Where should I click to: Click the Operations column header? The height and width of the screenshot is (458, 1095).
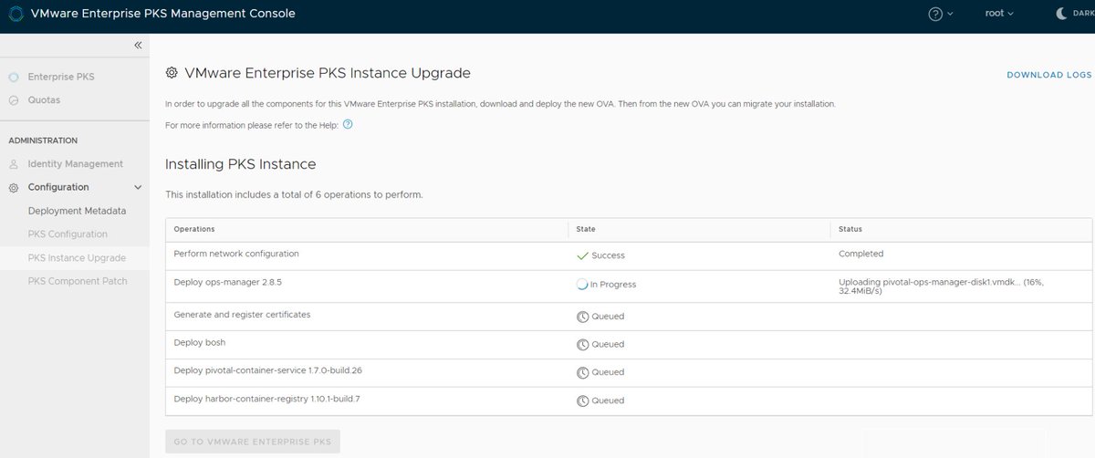pyautogui.click(x=194, y=229)
